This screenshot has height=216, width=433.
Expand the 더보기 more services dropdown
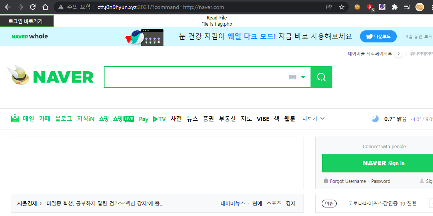pyautogui.click(x=313, y=119)
